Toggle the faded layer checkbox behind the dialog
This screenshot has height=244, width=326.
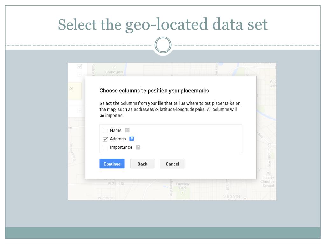click(80, 67)
